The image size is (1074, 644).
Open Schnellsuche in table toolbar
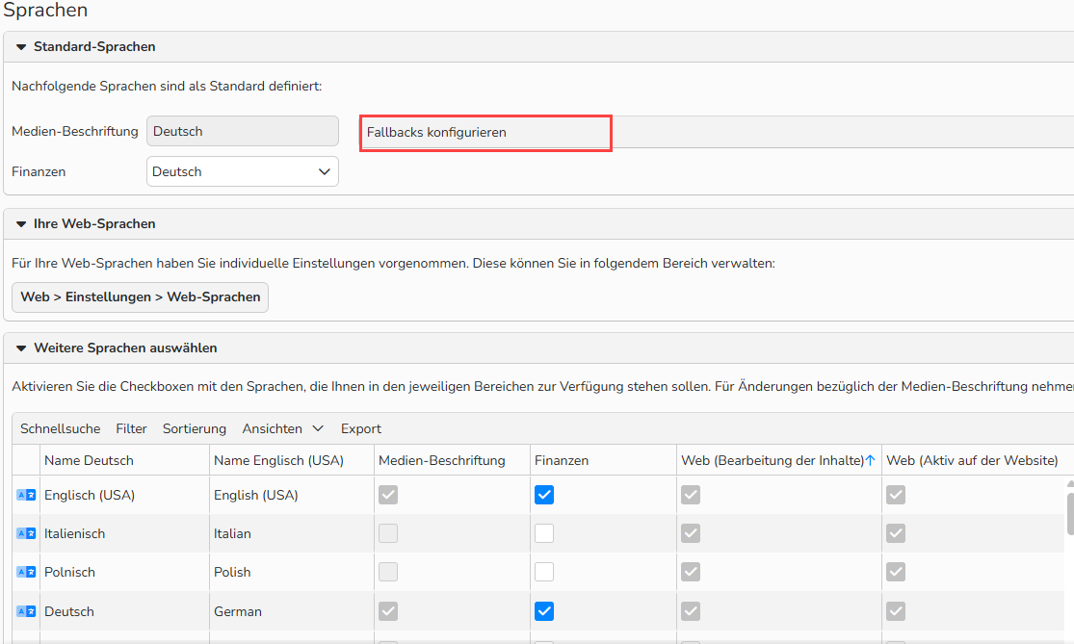61,428
